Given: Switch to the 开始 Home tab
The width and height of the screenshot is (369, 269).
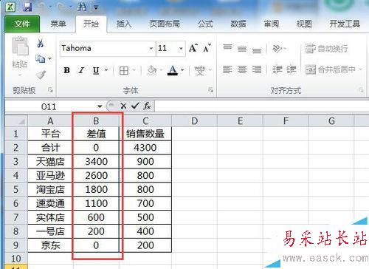Looking at the screenshot, I should coord(91,24).
